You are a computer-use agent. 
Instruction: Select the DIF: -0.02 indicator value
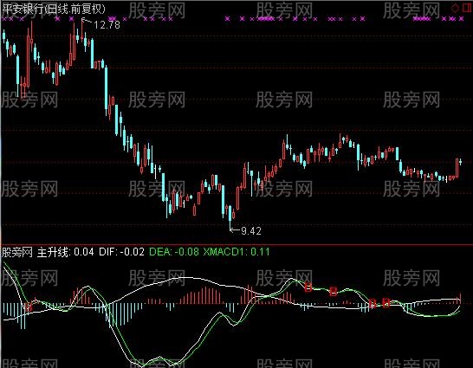[x=121, y=252]
